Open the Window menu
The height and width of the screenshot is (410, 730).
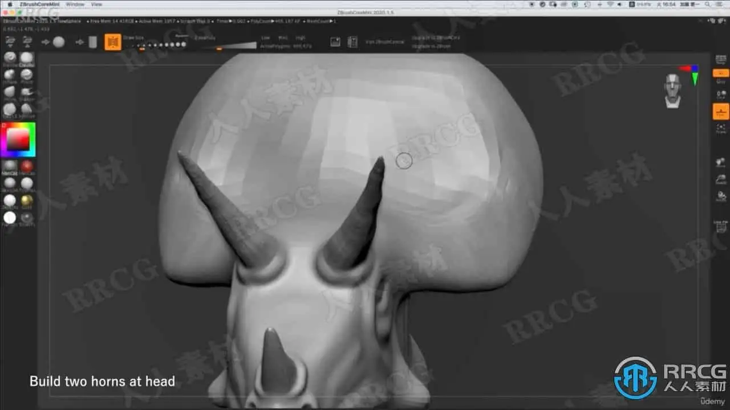75,4
